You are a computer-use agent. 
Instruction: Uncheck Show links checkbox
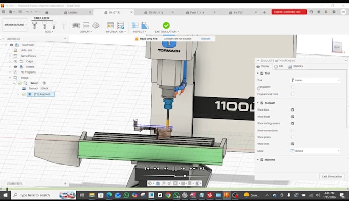pos(293,109)
